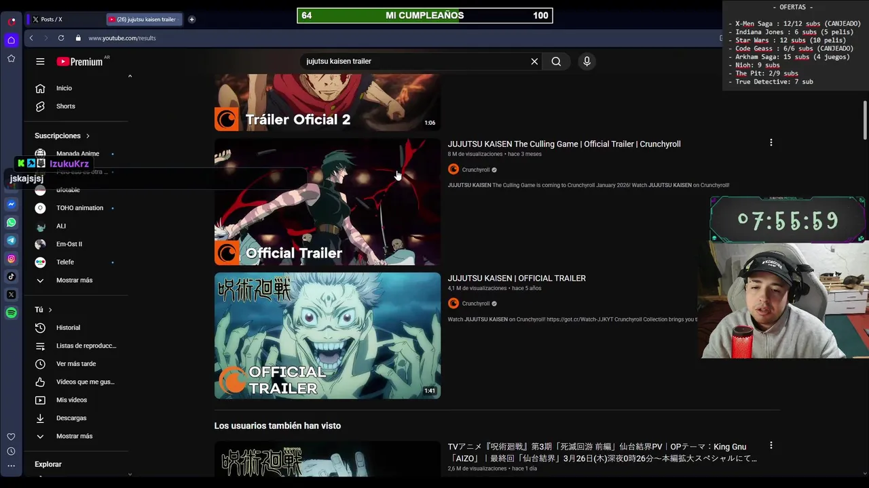The width and height of the screenshot is (869, 488).
Task: Open the Em-Ost II subscription
Action: [x=69, y=244]
